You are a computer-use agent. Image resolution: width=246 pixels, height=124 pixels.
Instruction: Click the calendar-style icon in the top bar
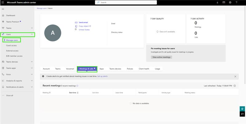[x=224, y=2]
